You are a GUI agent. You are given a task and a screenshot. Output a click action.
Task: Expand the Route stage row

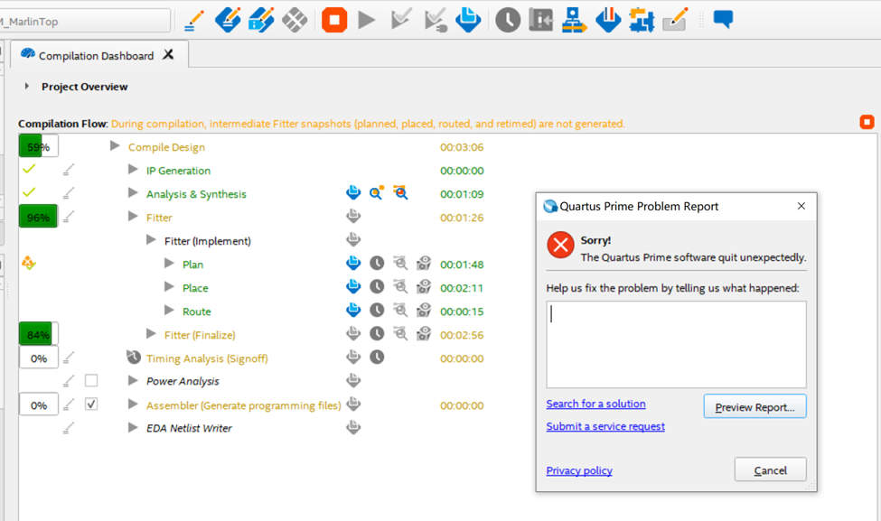point(169,311)
